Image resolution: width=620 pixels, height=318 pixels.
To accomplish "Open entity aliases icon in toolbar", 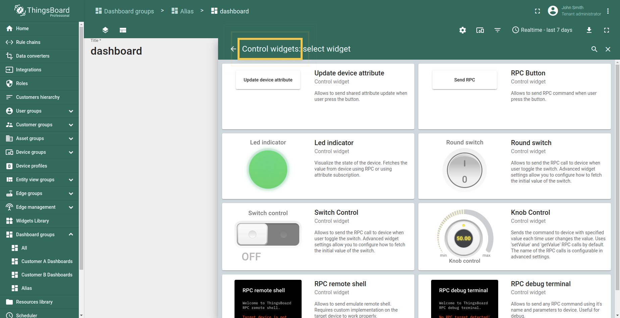I will pyautogui.click(x=480, y=30).
